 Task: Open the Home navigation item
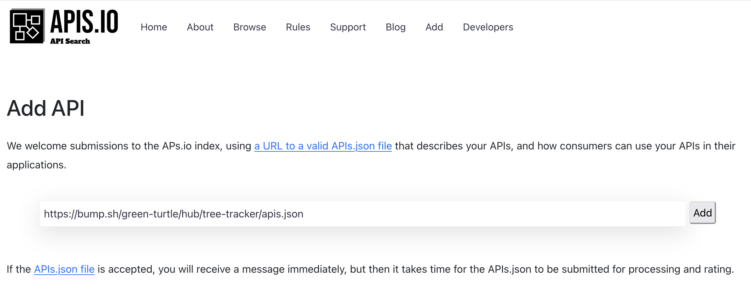pyautogui.click(x=154, y=27)
